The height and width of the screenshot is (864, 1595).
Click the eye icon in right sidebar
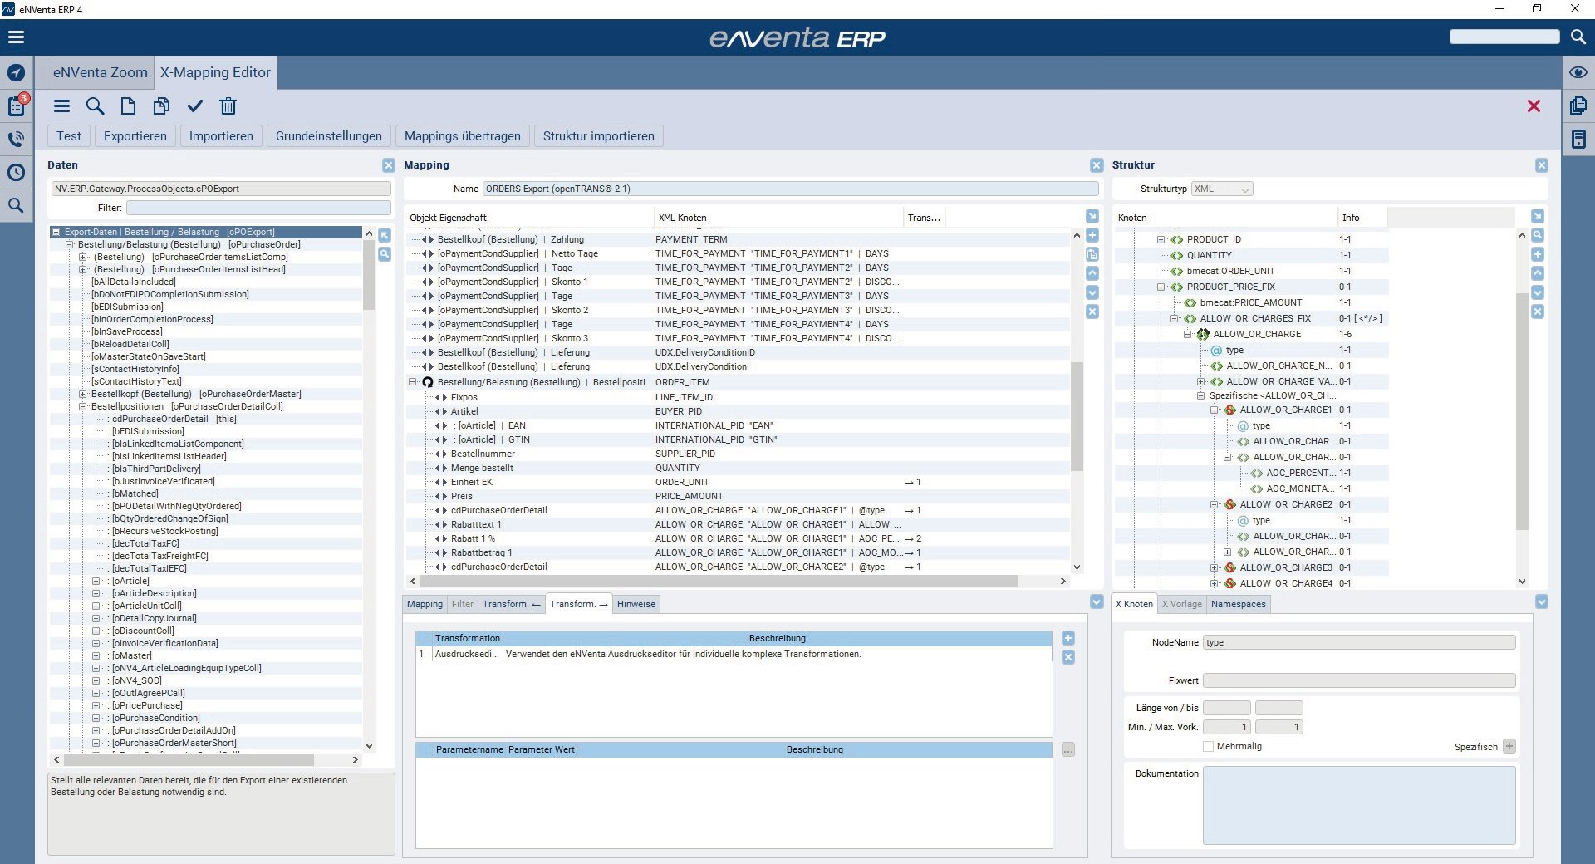click(1578, 72)
